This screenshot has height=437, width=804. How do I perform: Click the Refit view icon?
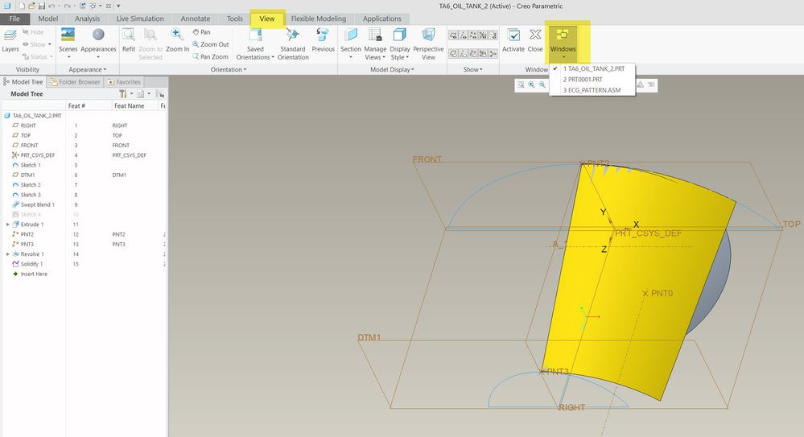(x=128, y=35)
